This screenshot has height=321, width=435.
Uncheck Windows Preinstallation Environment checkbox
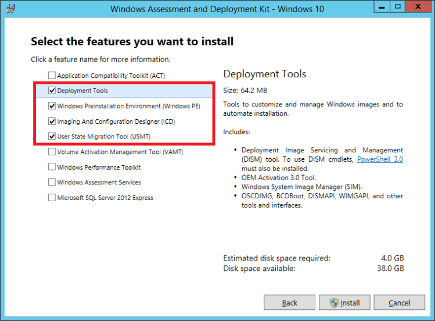[x=52, y=106]
